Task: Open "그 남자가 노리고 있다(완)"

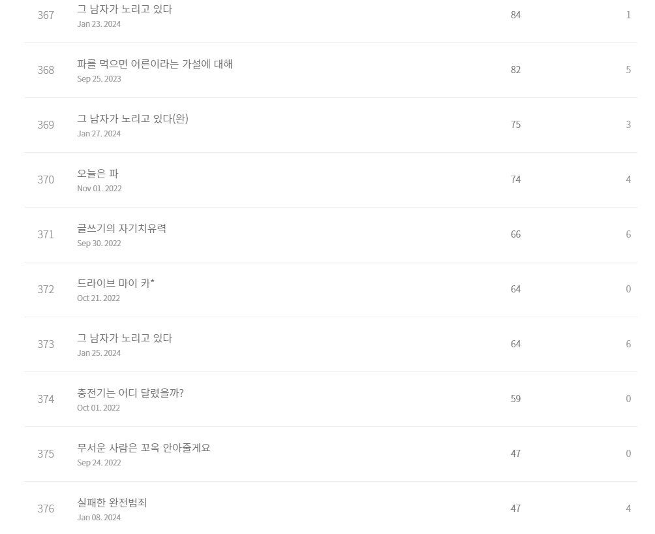Action: point(133,119)
